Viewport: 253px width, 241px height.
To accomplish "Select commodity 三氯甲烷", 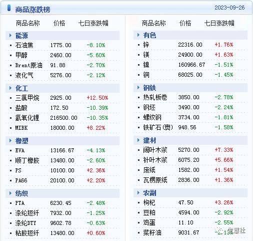I will pyautogui.click(x=27, y=98).
